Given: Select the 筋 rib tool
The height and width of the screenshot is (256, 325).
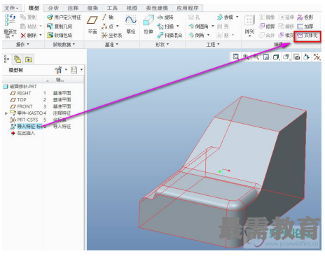Looking at the screenshot, I should [223, 36].
